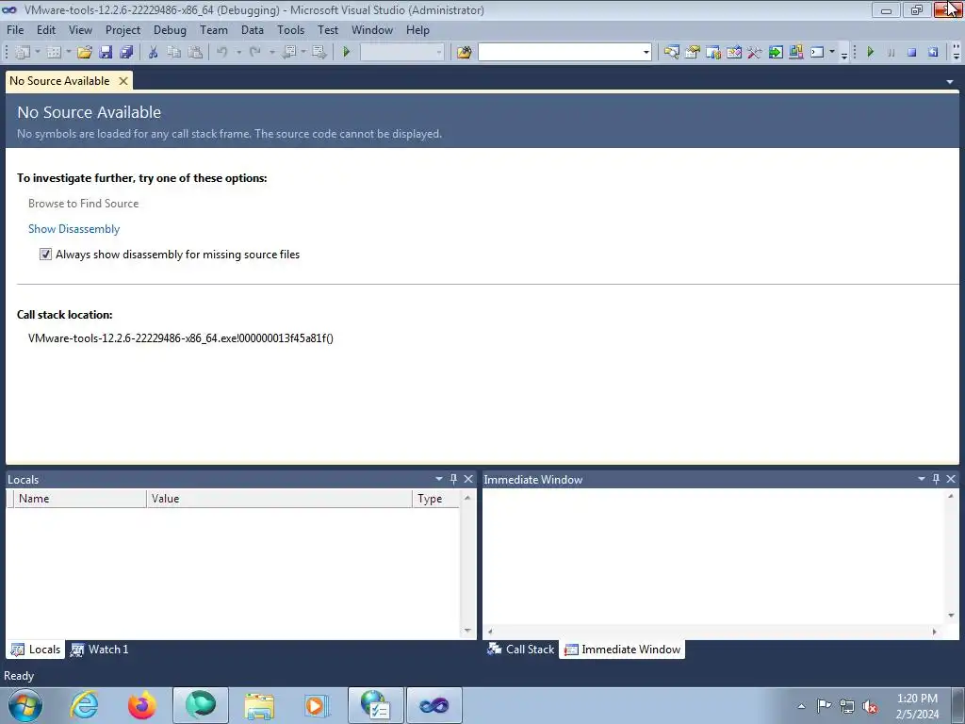The height and width of the screenshot is (724, 965).
Task: Expand the Command Window dropdown arrow
Action: (x=832, y=53)
